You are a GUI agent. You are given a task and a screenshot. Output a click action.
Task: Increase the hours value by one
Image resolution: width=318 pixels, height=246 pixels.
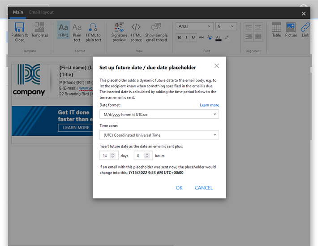[147, 154]
